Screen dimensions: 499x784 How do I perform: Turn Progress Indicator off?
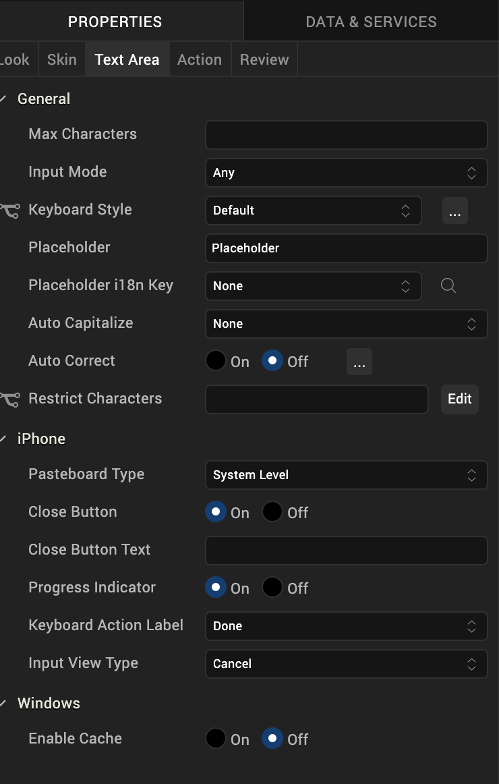pos(272,588)
